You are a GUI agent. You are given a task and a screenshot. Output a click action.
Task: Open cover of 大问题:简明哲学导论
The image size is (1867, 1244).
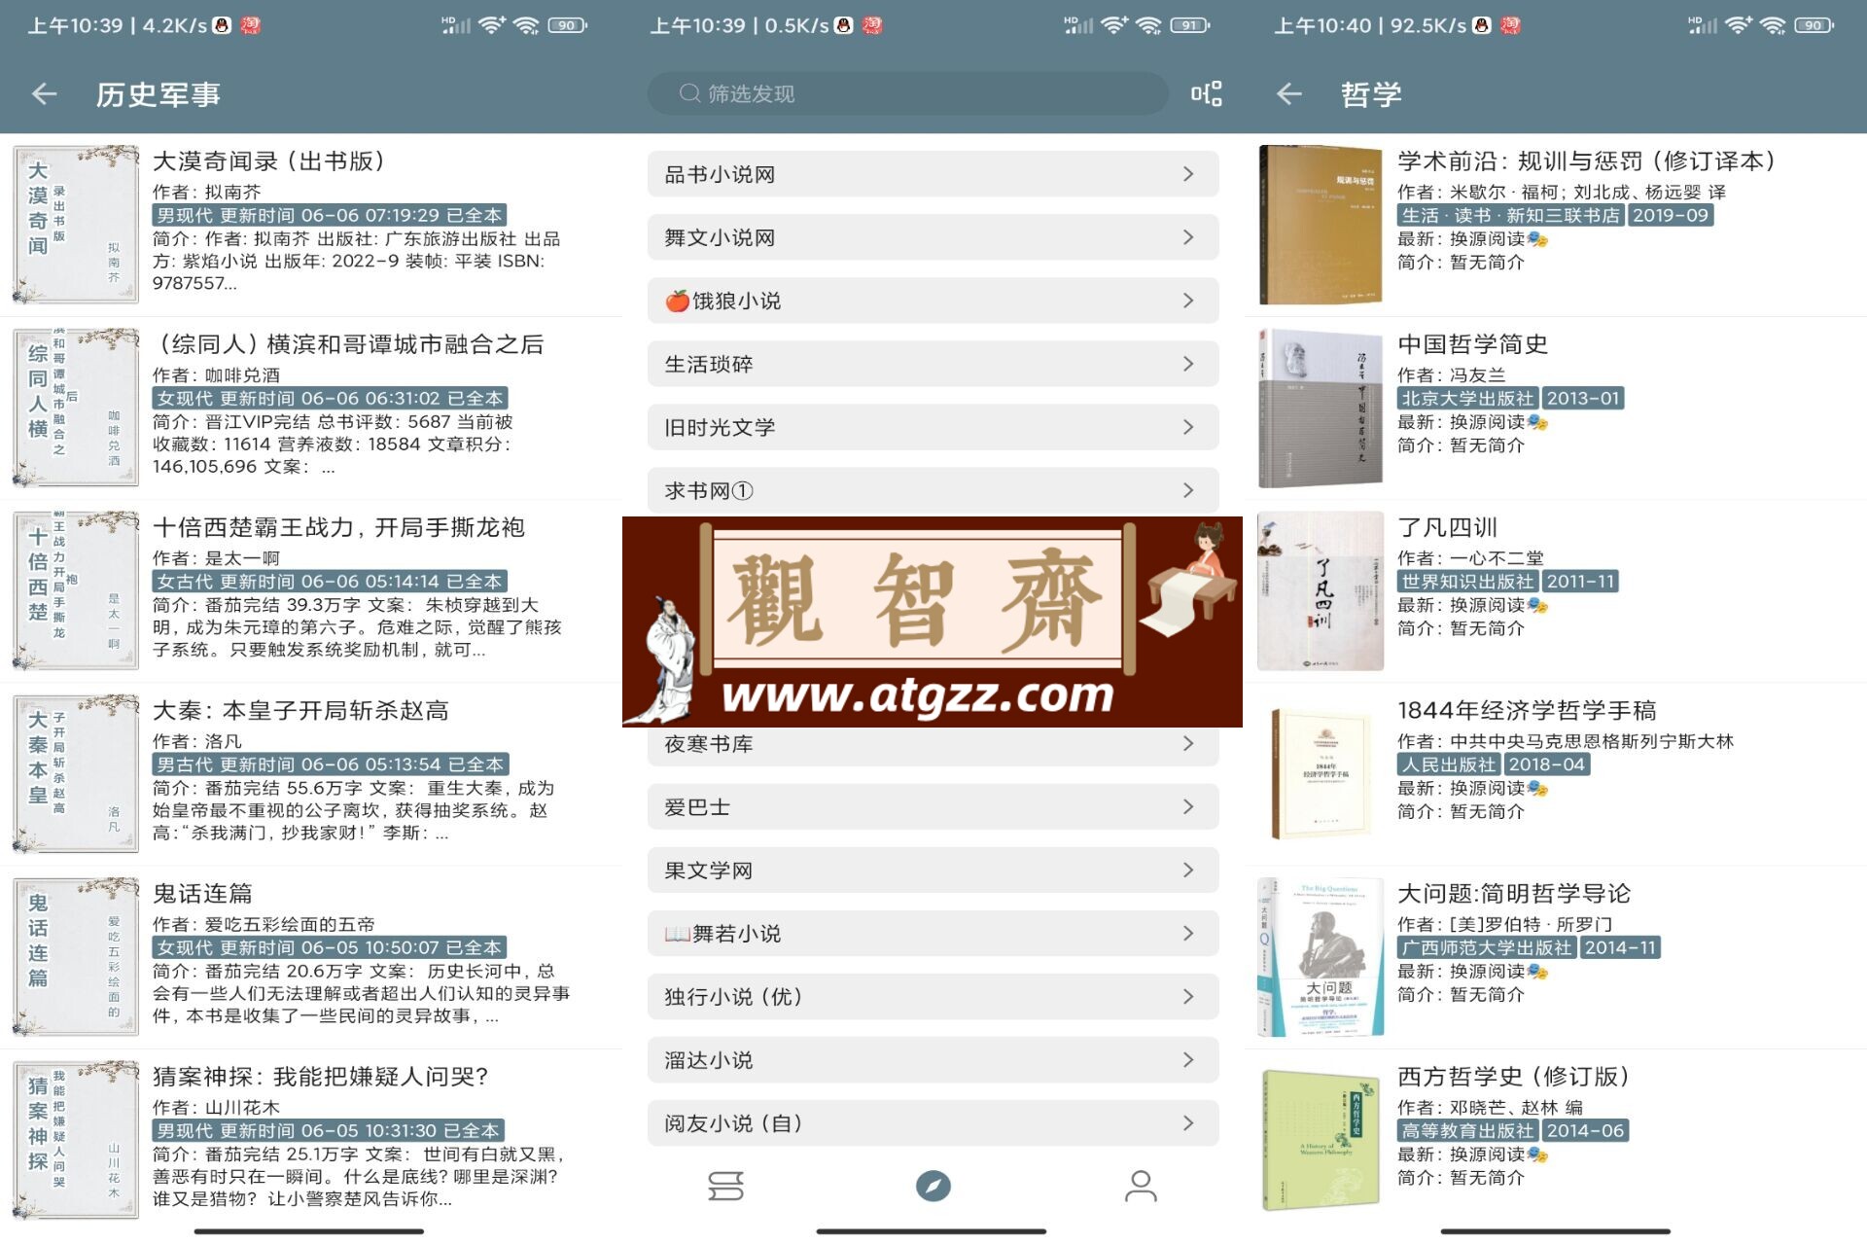[1321, 956]
